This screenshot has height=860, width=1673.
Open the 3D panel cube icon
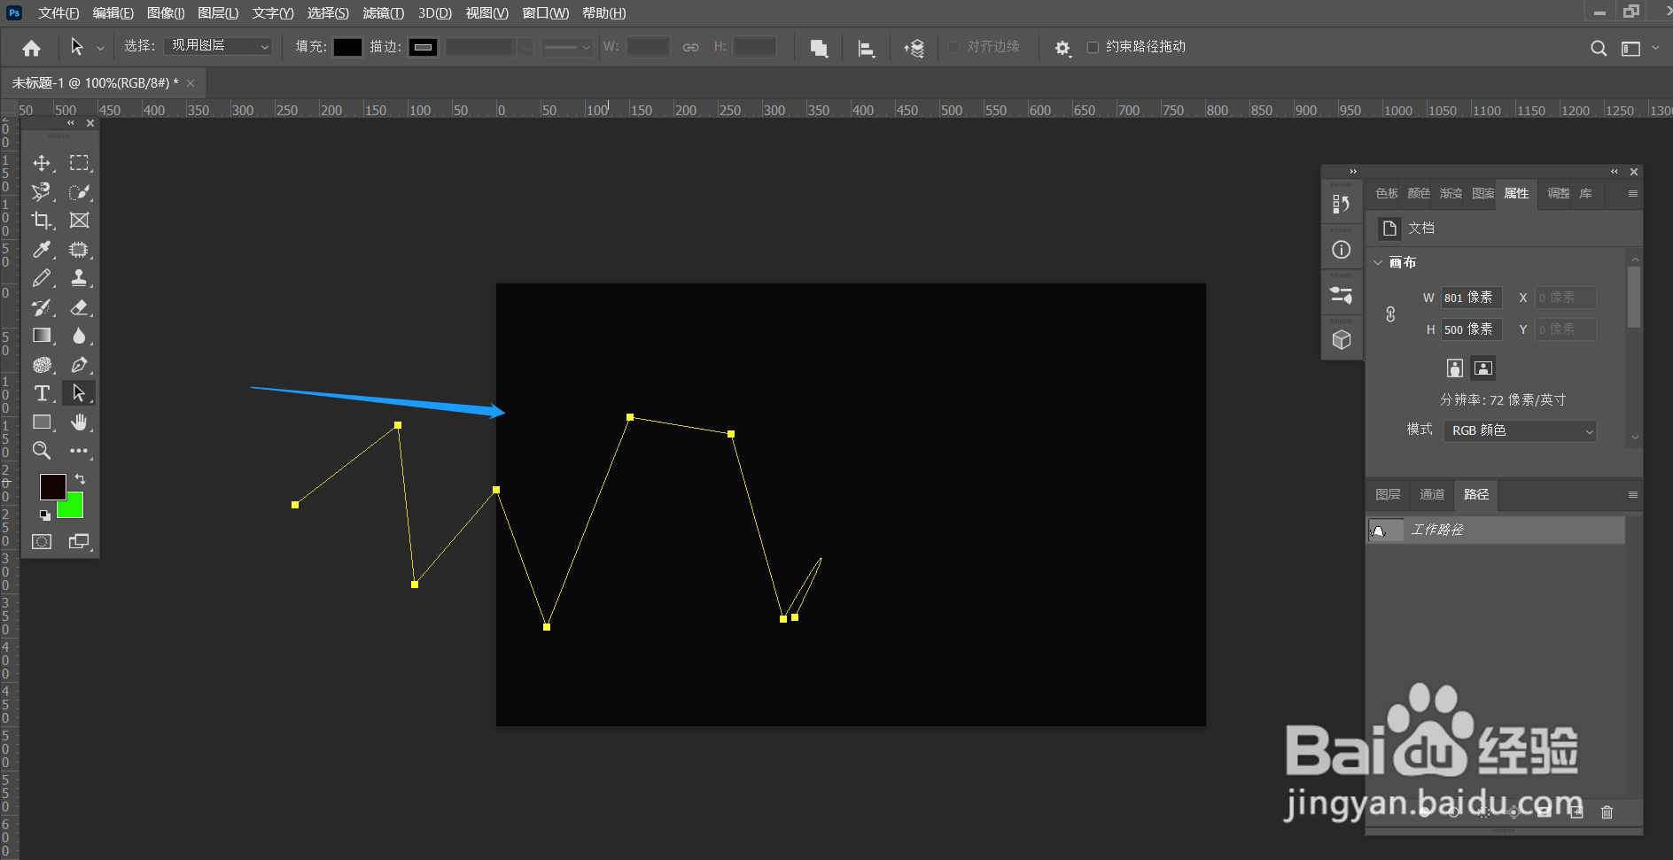tap(1342, 340)
